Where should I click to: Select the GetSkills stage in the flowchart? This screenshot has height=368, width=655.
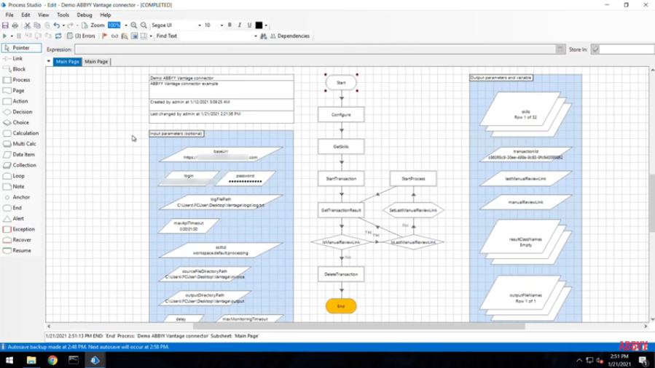341,147
